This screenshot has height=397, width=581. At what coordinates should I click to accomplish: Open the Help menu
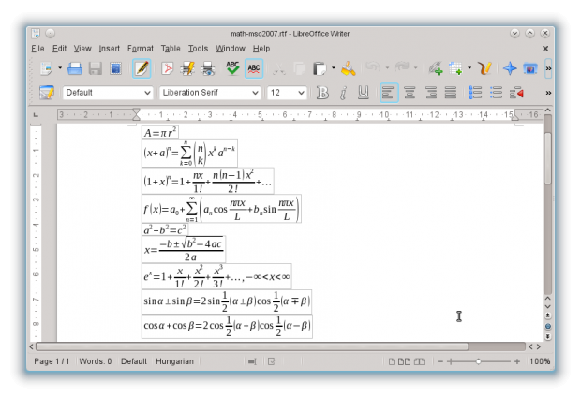point(261,49)
